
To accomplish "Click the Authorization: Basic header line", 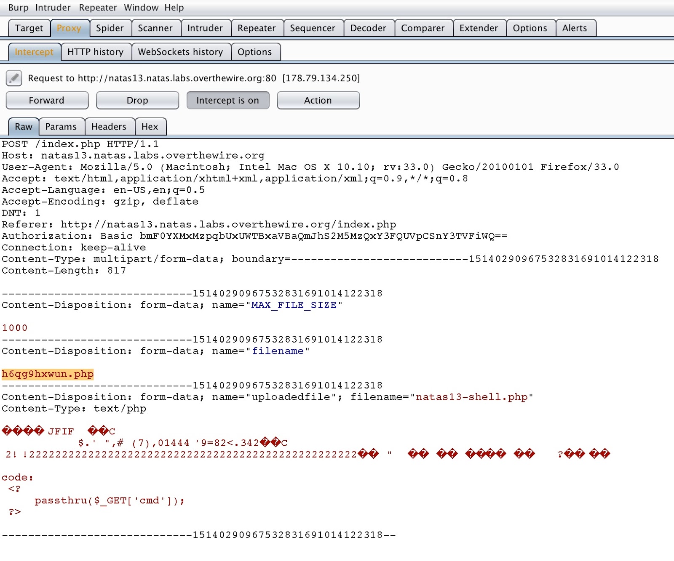I will tap(254, 236).
